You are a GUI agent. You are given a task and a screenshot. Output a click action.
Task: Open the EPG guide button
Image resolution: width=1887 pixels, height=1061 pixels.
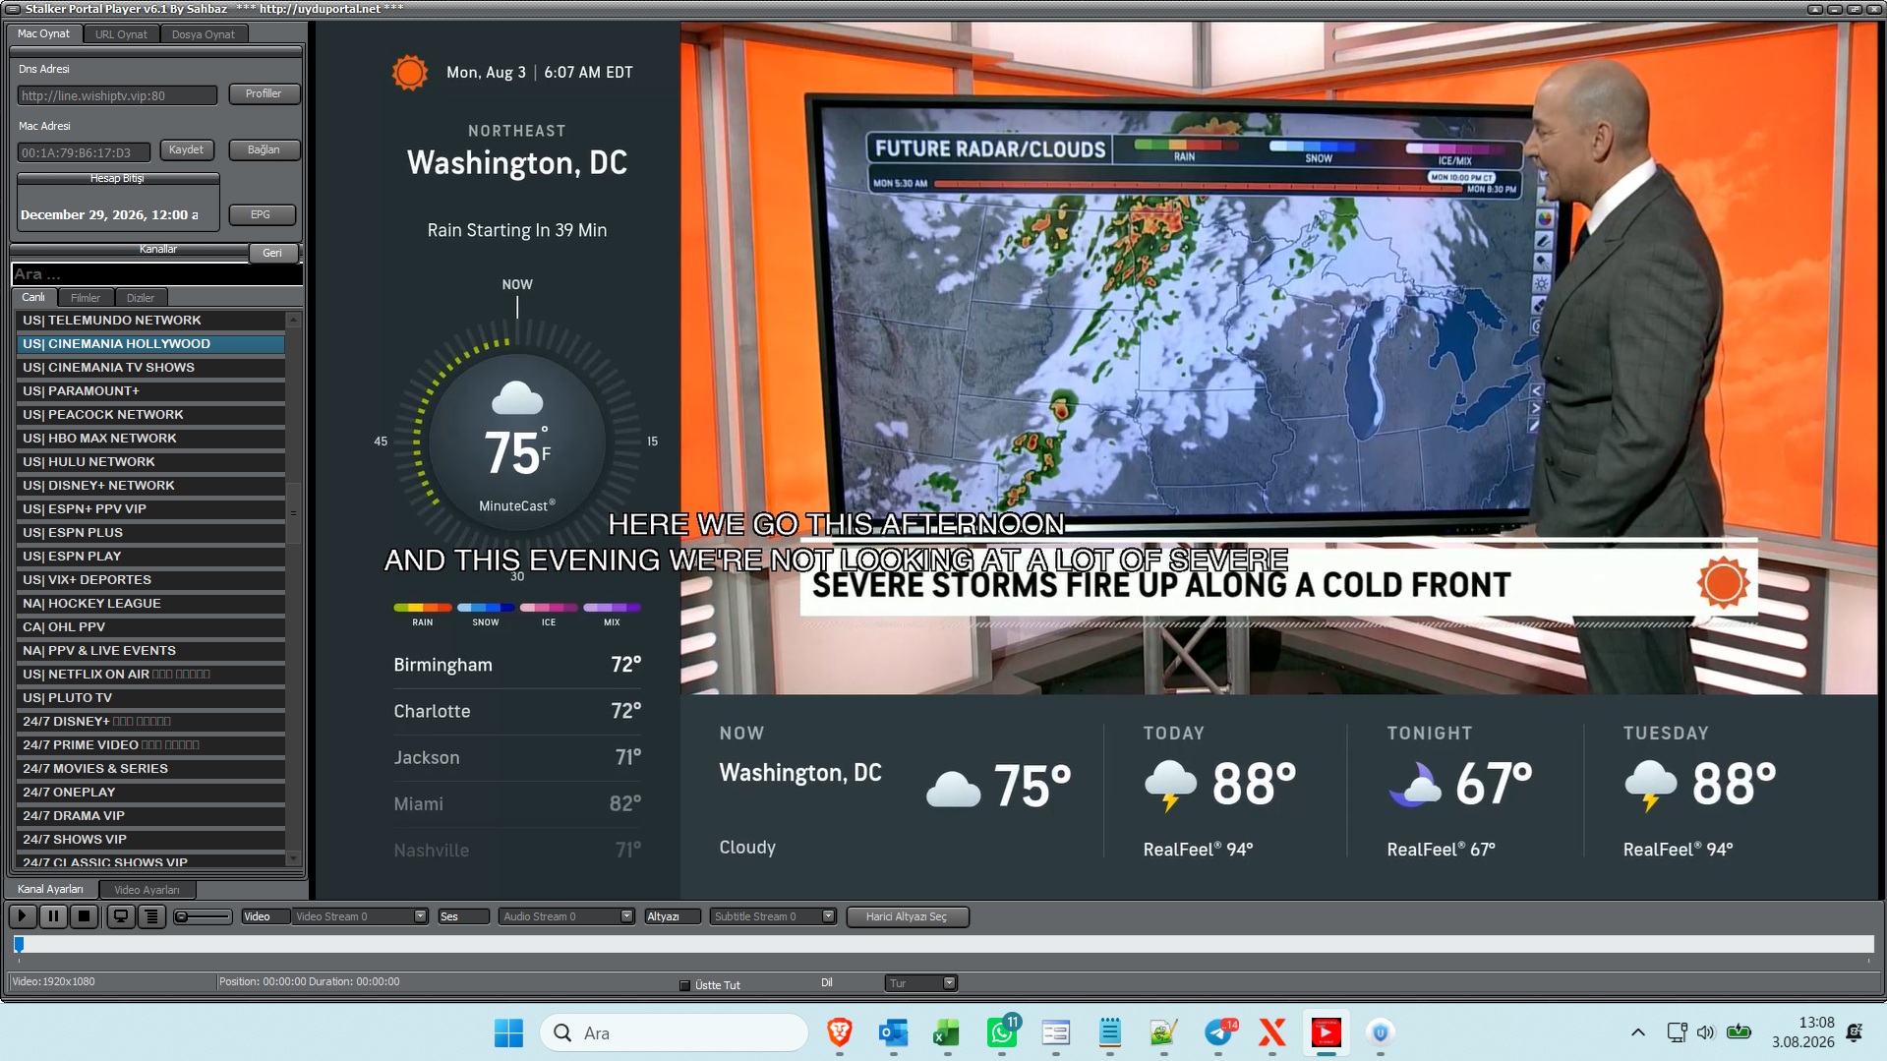(x=262, y=214)
